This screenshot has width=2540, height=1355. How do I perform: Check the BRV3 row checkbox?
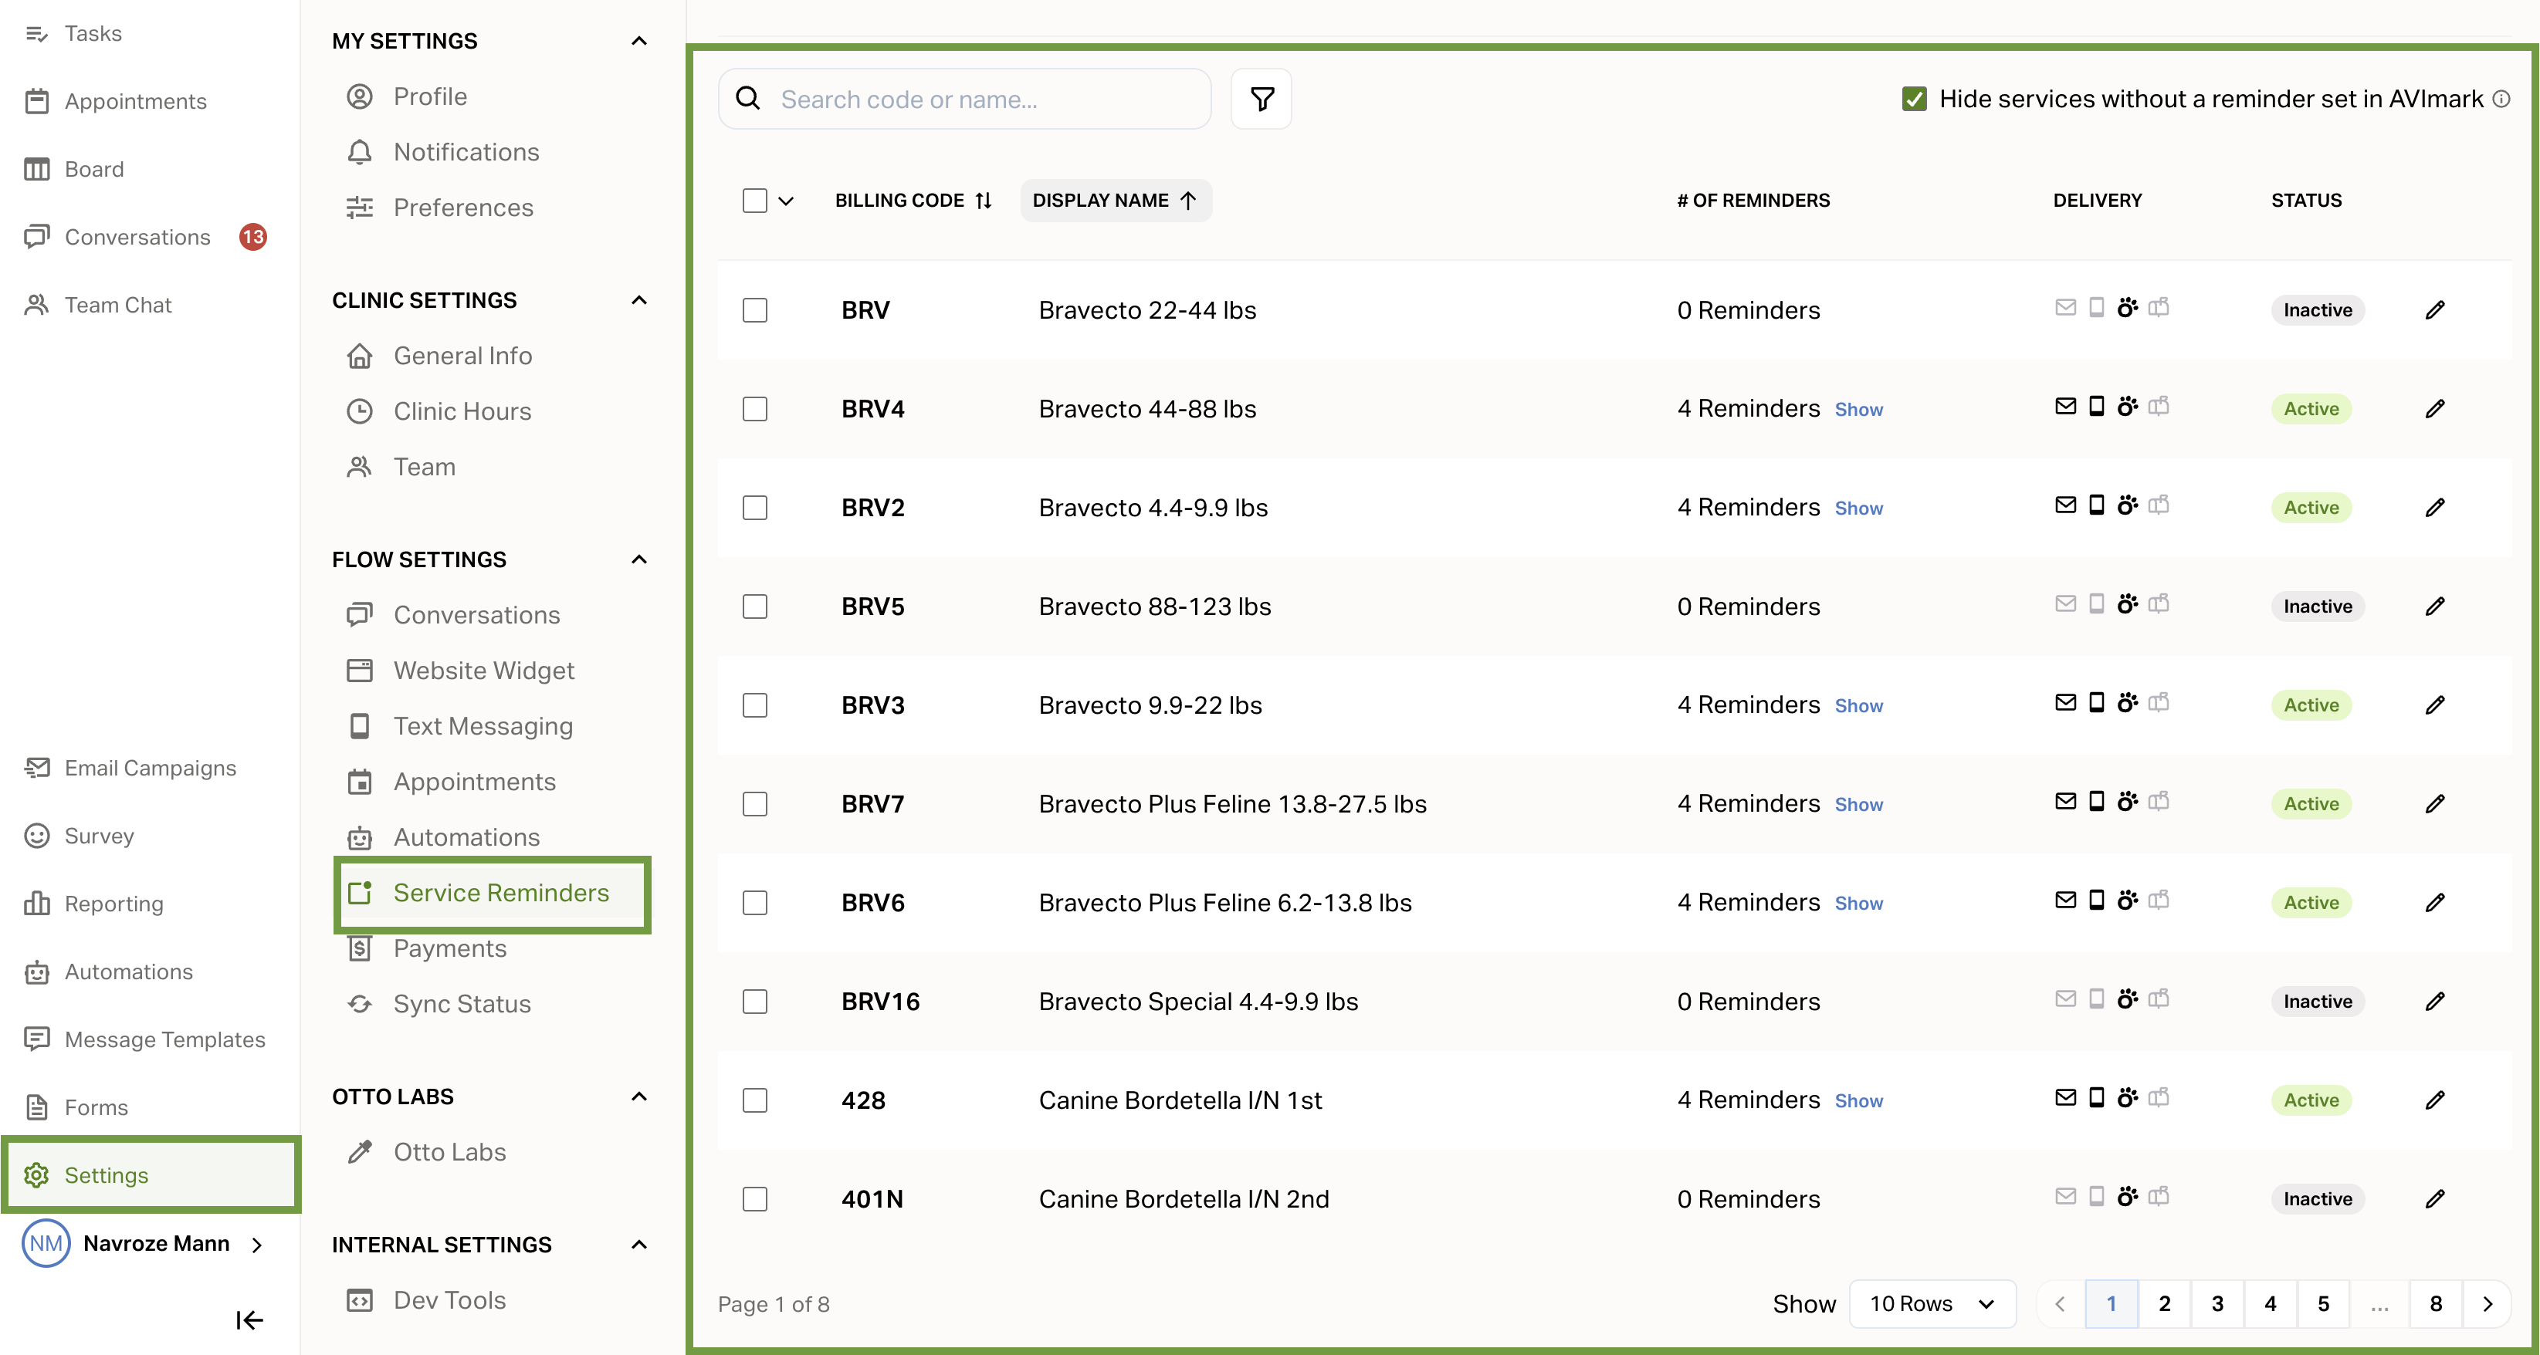pos(754,705)
